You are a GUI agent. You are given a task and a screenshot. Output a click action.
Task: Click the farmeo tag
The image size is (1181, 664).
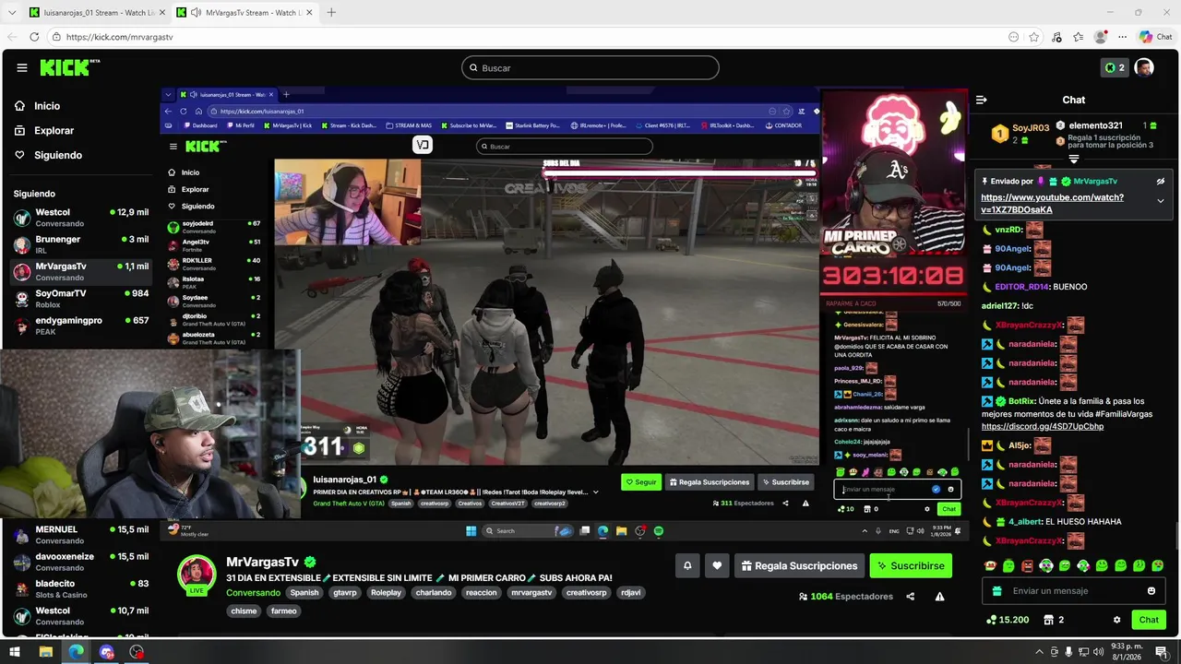tap(283, 611)
